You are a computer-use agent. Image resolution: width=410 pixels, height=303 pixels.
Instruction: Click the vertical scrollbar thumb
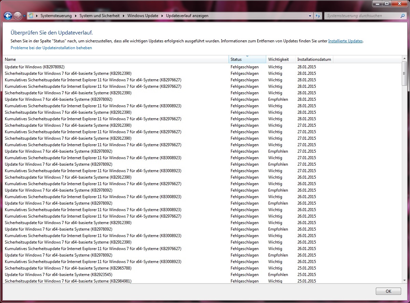click(404, 74)
